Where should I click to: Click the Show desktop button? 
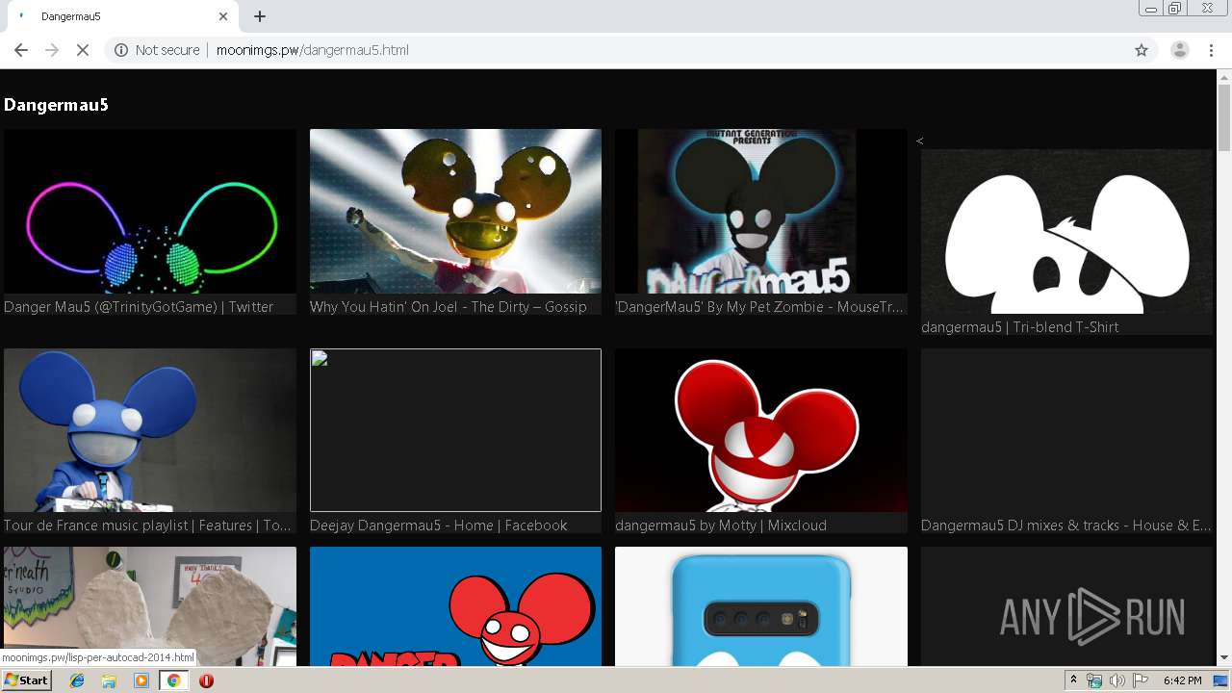(x=1222, y=680)
